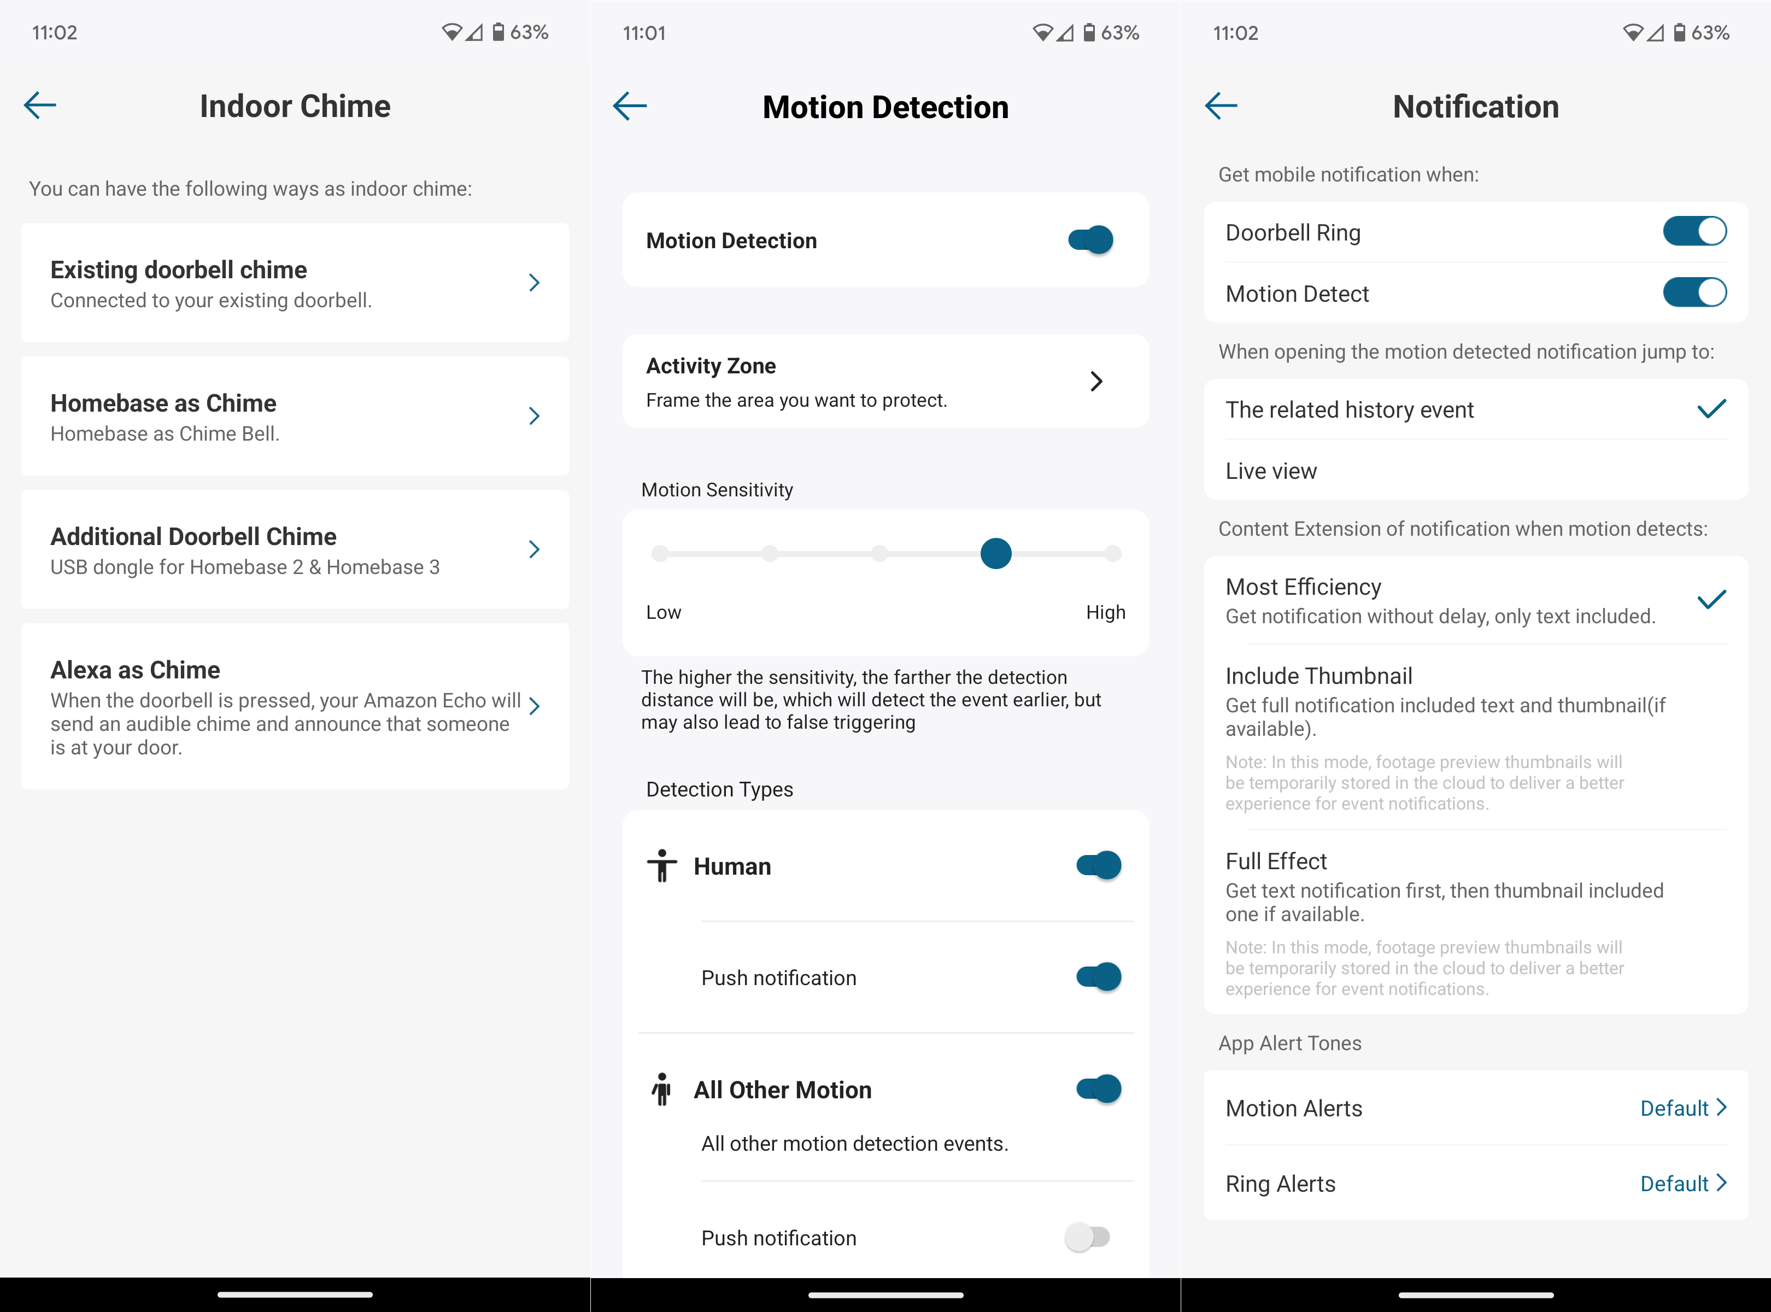
Task: Drag the Motion Sensitivity slider
Action: [996, 553]
